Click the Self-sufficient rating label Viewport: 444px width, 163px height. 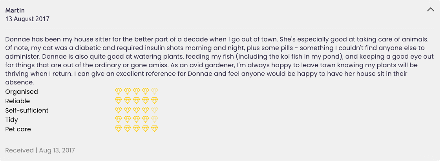click(x=27, y=111)
